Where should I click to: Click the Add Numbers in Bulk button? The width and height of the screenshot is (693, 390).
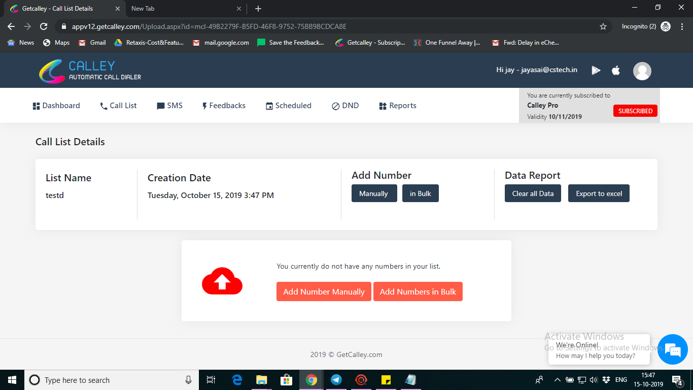[418, 291]
